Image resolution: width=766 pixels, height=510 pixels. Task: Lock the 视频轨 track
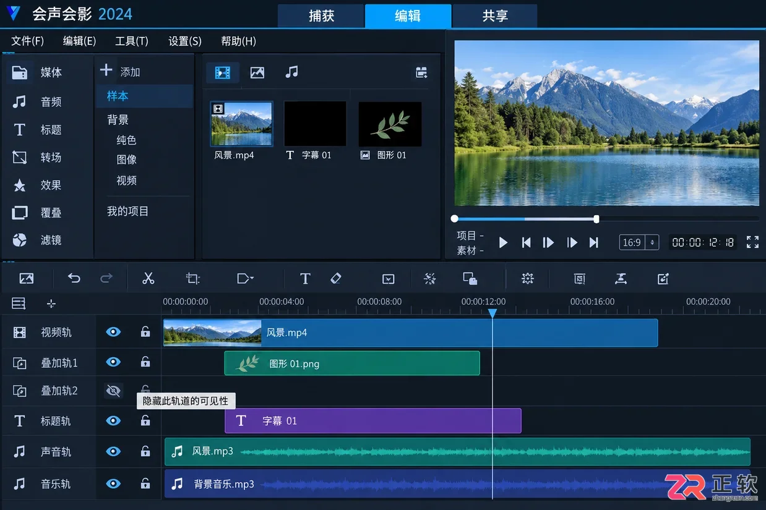pos(145,332)
